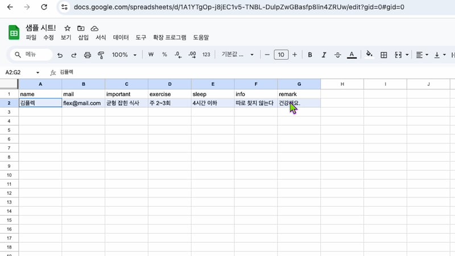Open the vertical align icon
455x256 pixels.
point(437,55)
